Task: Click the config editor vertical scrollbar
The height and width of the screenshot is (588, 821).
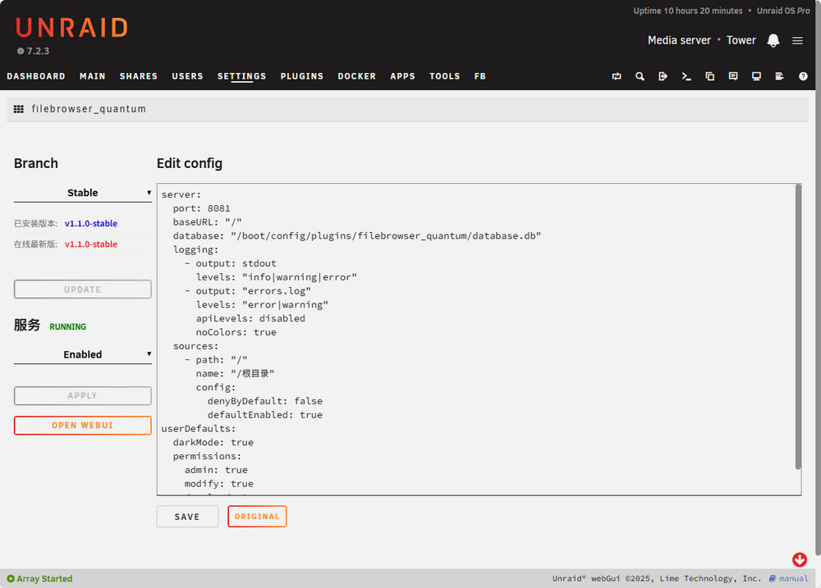Action: 798,327
